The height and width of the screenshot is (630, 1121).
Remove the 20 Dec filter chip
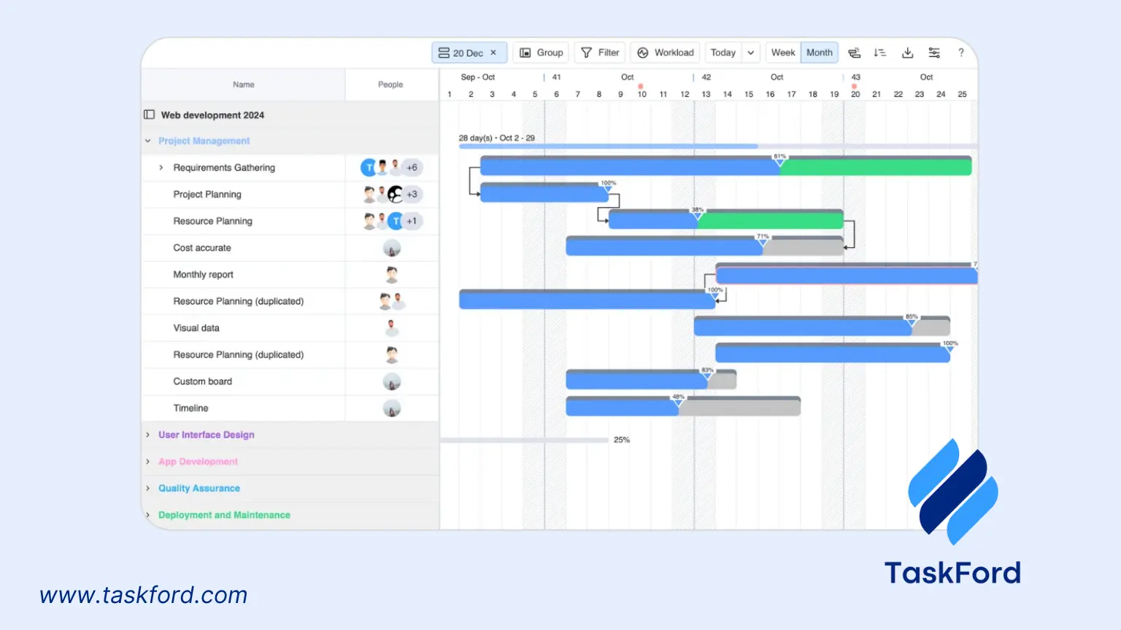[x=493, y=52]
